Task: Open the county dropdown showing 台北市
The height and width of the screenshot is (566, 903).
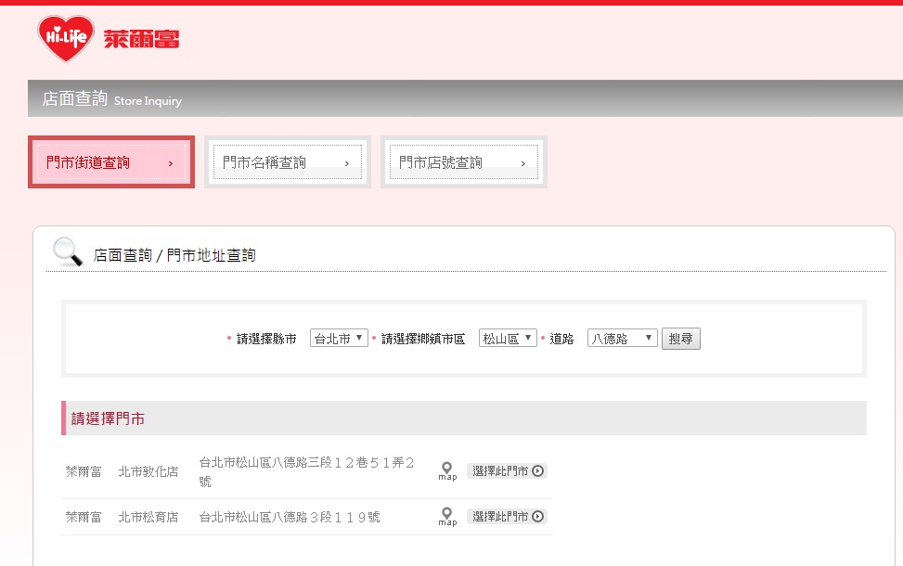Action: pos(339,339)
